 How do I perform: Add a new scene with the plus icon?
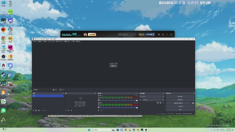pyautogui.click(x=33, y=111)
